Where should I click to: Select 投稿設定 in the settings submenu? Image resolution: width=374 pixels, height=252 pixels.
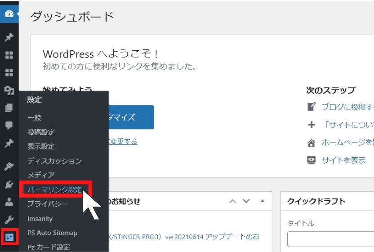[x=41, y=132]
